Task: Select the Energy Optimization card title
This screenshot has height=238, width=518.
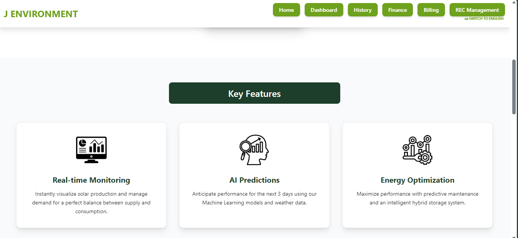Action: click(x=417, y=180)
